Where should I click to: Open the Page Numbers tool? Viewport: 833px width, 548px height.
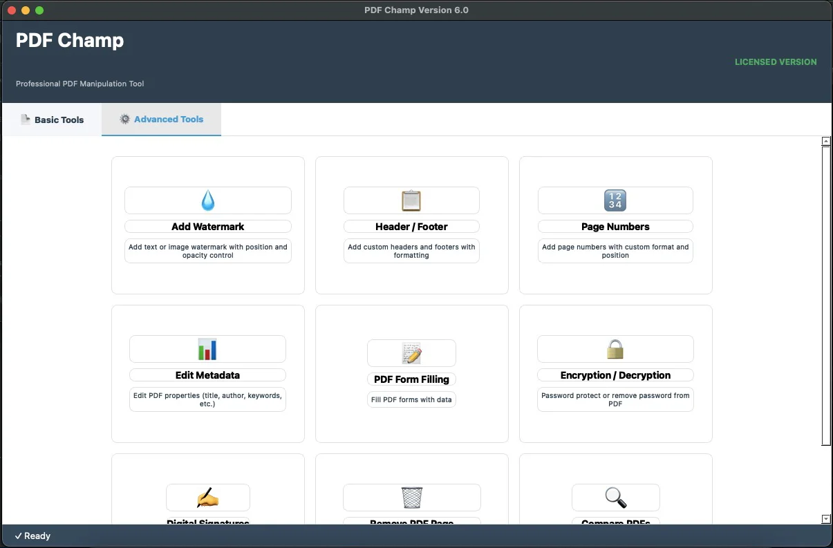615,226
